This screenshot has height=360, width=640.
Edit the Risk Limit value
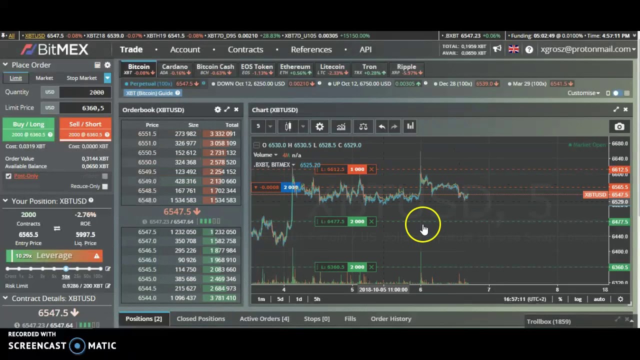[107, 285]
